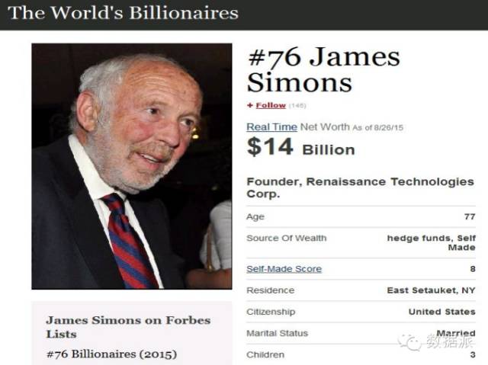This screenshot has width=488, height=365.
Task: Click the Follow link
Action: tap(271, 105)
